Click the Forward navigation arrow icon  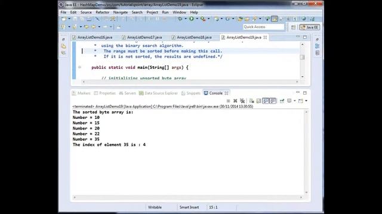point(105,27)
